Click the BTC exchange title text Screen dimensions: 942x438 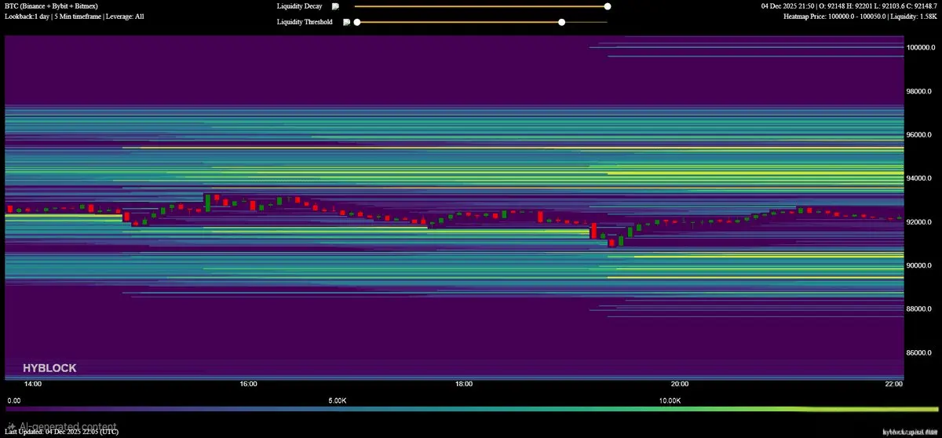(51, 5)
